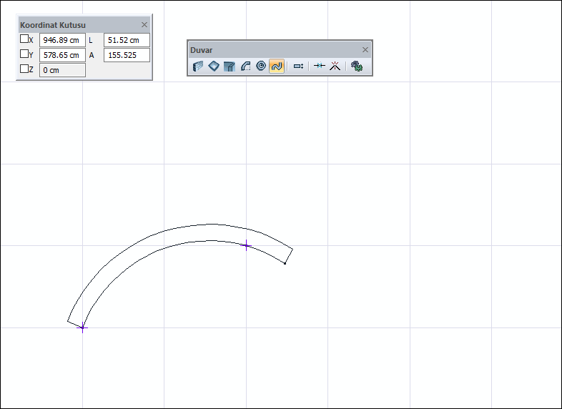The height and width of the screenshot is (409, 562).
Task: Check the Z coordinate checkbox
Action: [24, 69]
